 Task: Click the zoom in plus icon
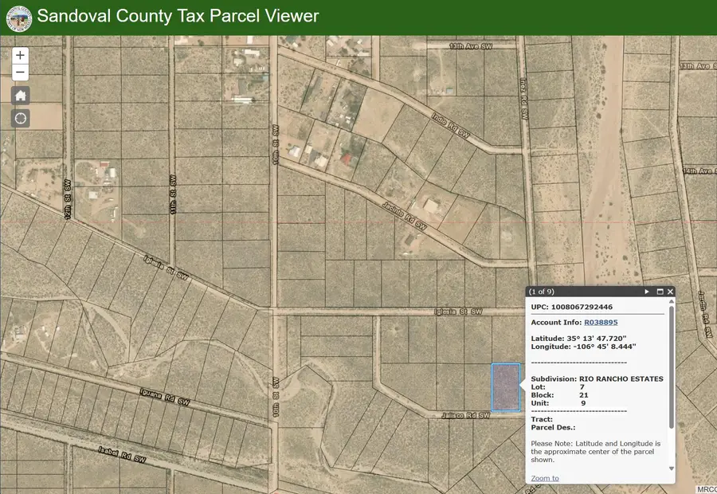[19, 55]
